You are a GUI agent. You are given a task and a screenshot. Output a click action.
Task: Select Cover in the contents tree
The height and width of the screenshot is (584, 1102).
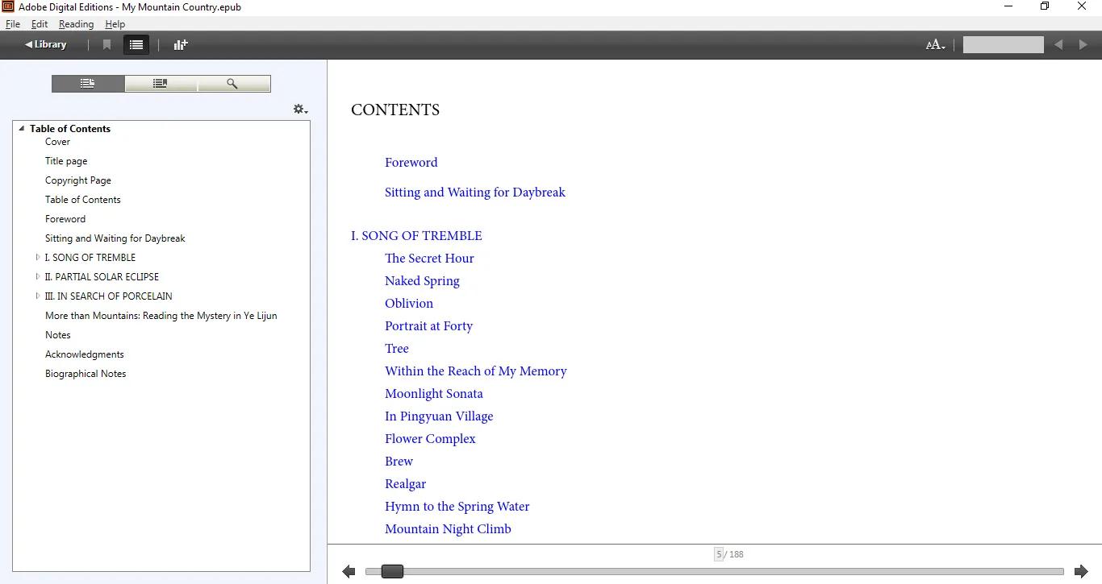(57, 142)
